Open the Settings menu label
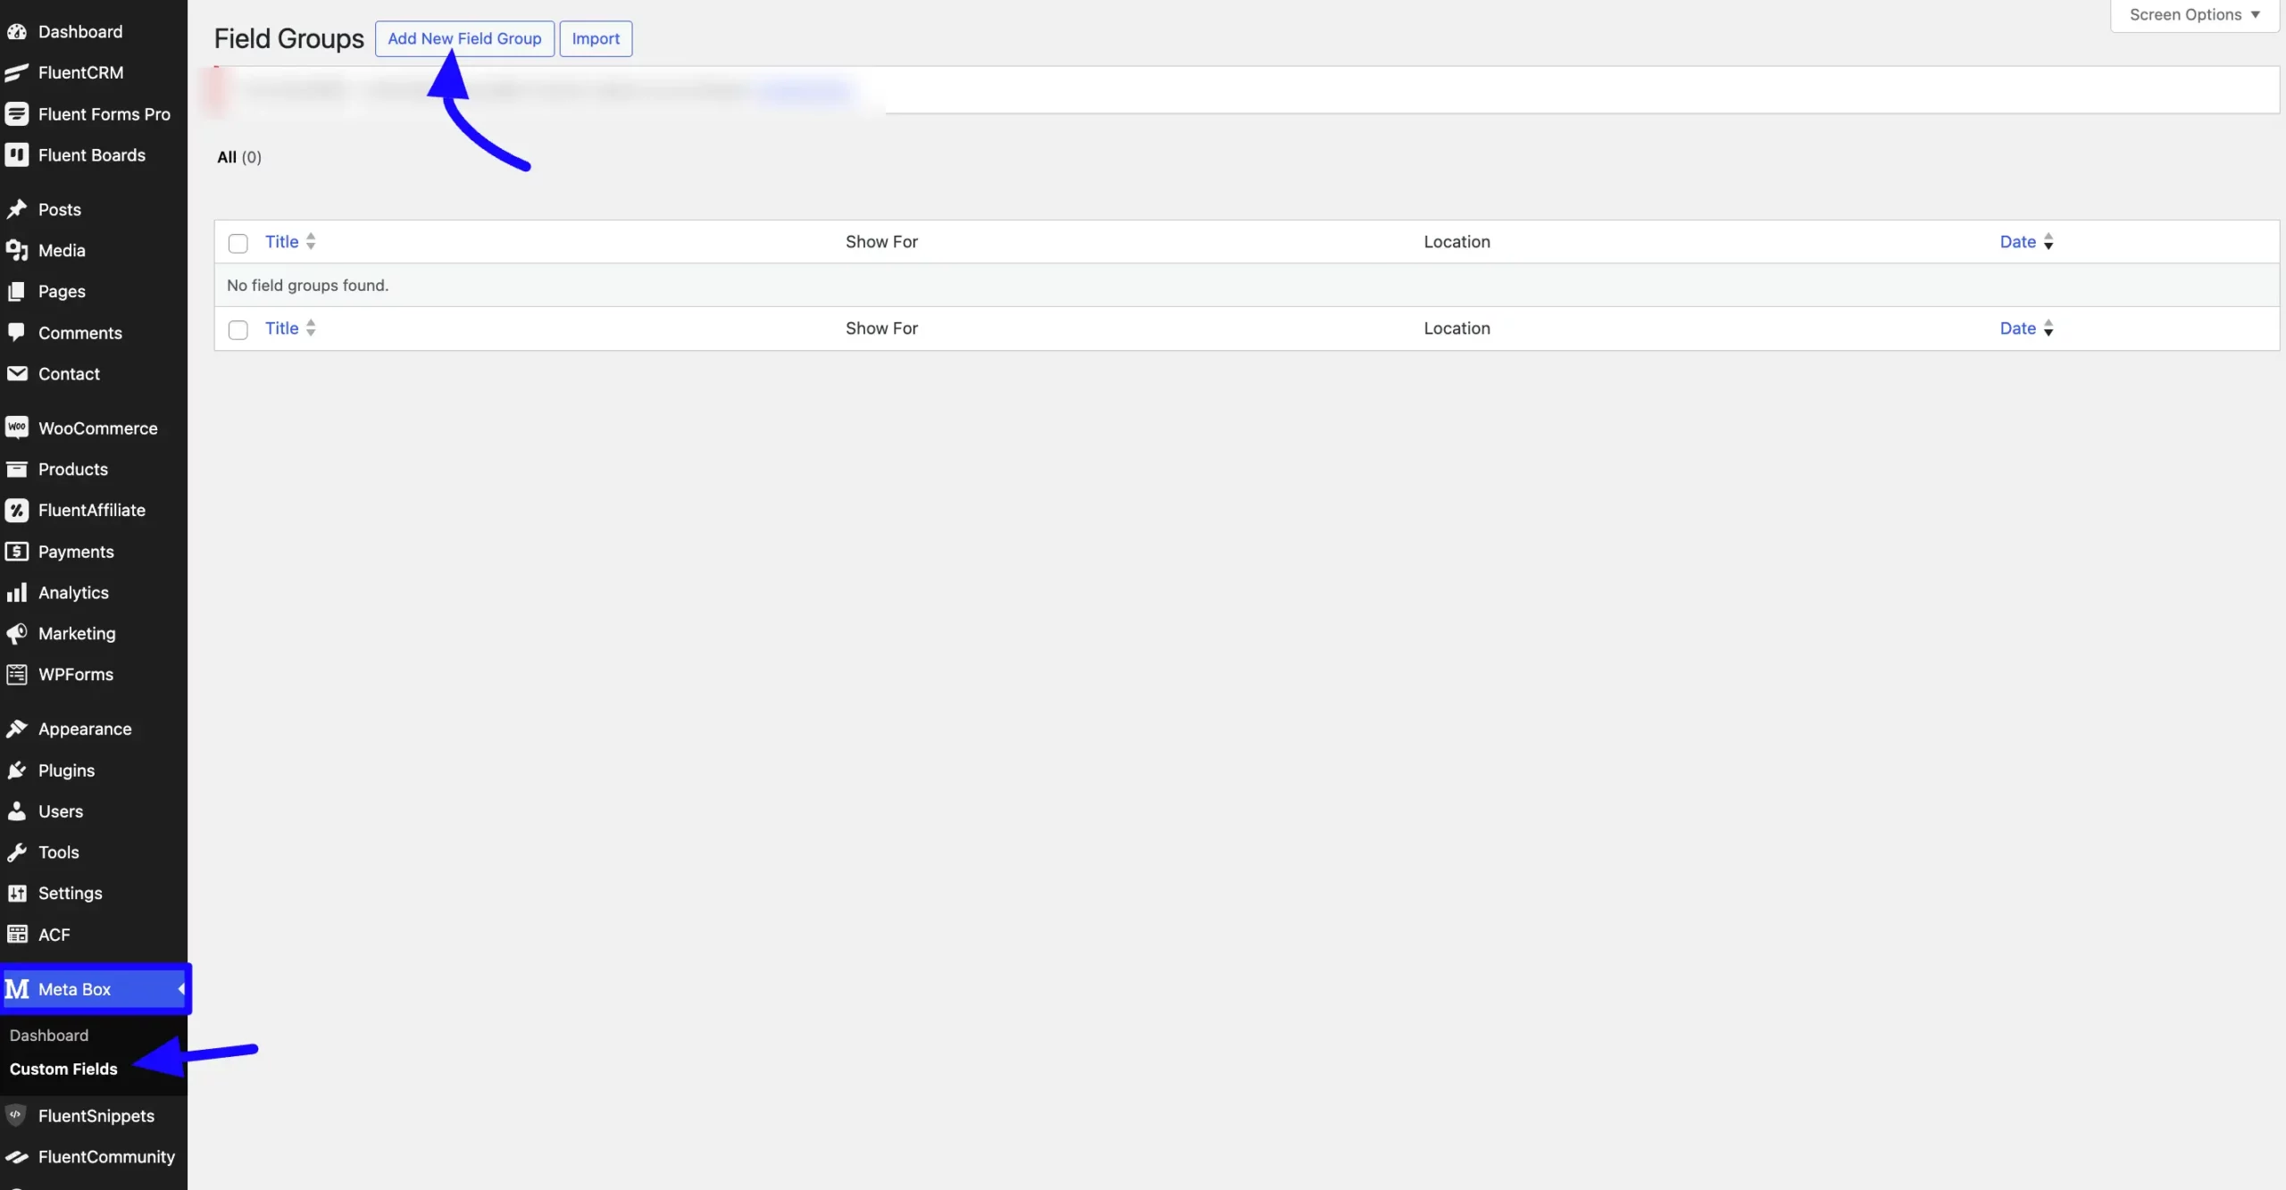Image resolution: width=2286 pixels, height=1190 pixels. (71, 894)
